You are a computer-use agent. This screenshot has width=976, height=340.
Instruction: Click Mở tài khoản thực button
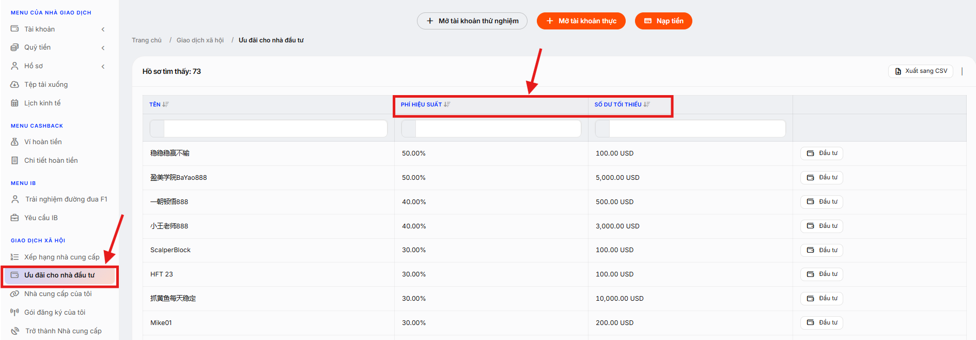click(581, 21)
